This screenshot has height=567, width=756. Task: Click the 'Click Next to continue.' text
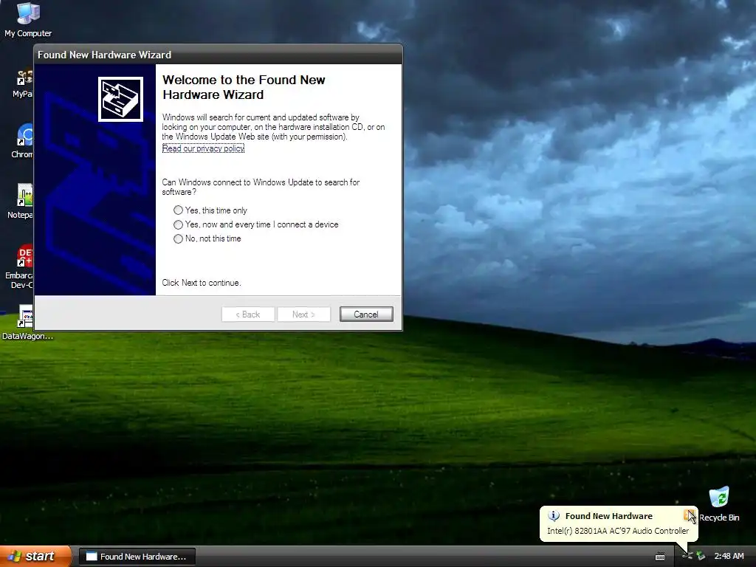(202, 283)
